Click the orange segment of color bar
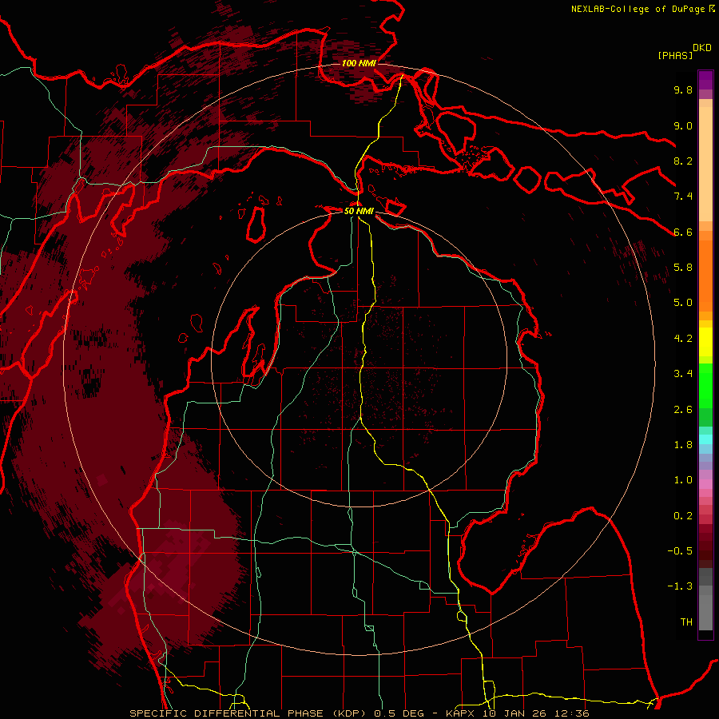719x719 pixels. [705, 275]
